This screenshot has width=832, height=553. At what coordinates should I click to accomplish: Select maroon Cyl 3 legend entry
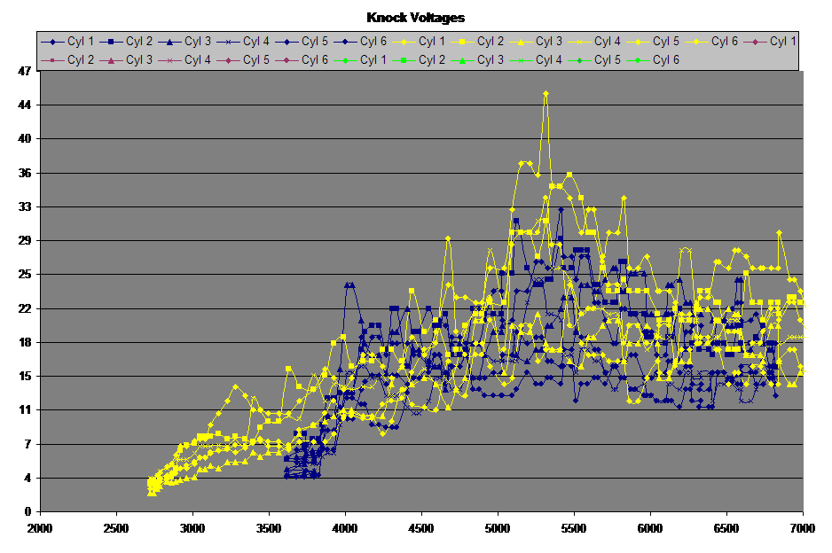tap(126, 60)
